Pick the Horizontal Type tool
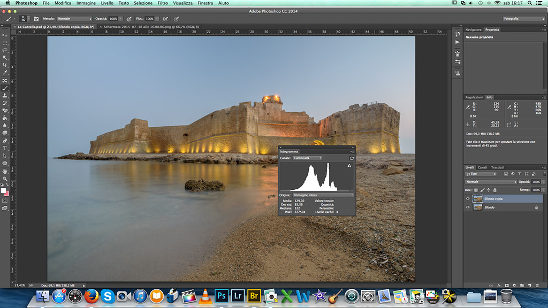 (5, 148)
